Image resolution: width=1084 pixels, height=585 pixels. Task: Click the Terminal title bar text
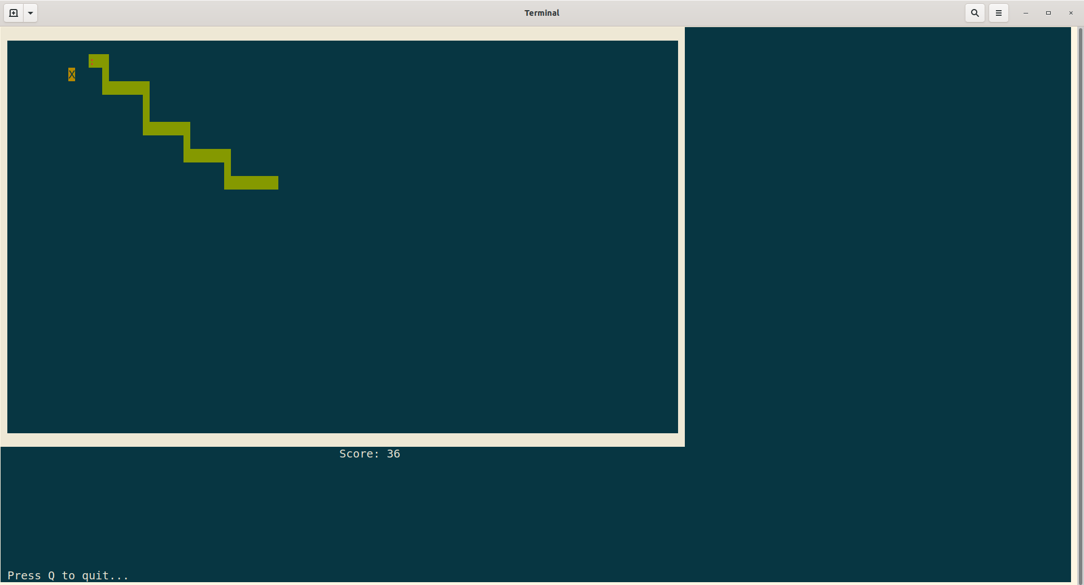[x=541, y=12]
